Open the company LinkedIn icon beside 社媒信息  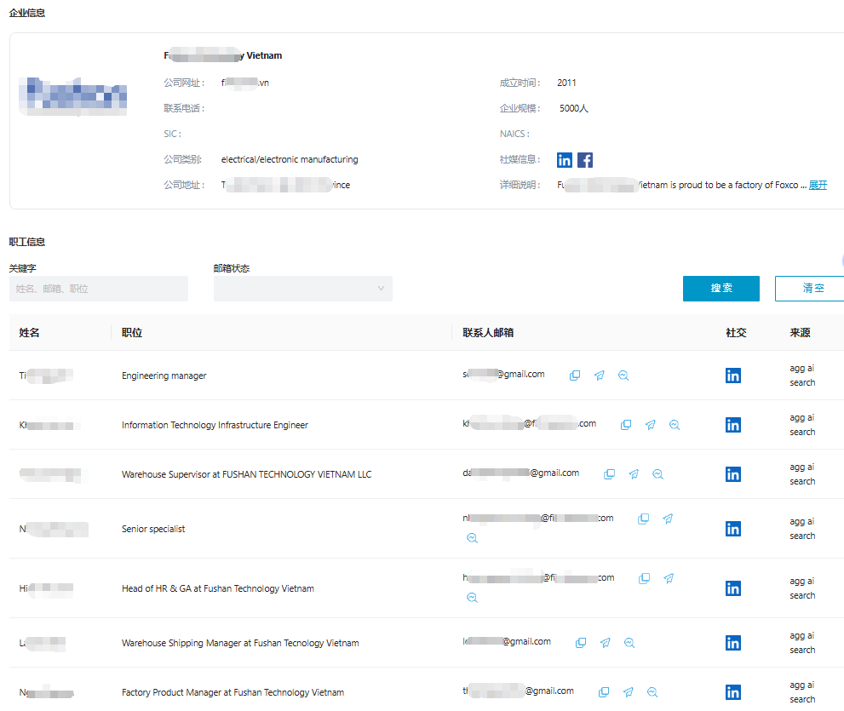[565, 160]
